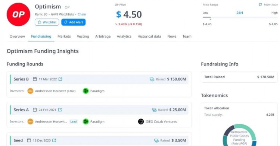The image size is (280, 146).
Task: Open Seed round external link icon
Action: (54, 140)
